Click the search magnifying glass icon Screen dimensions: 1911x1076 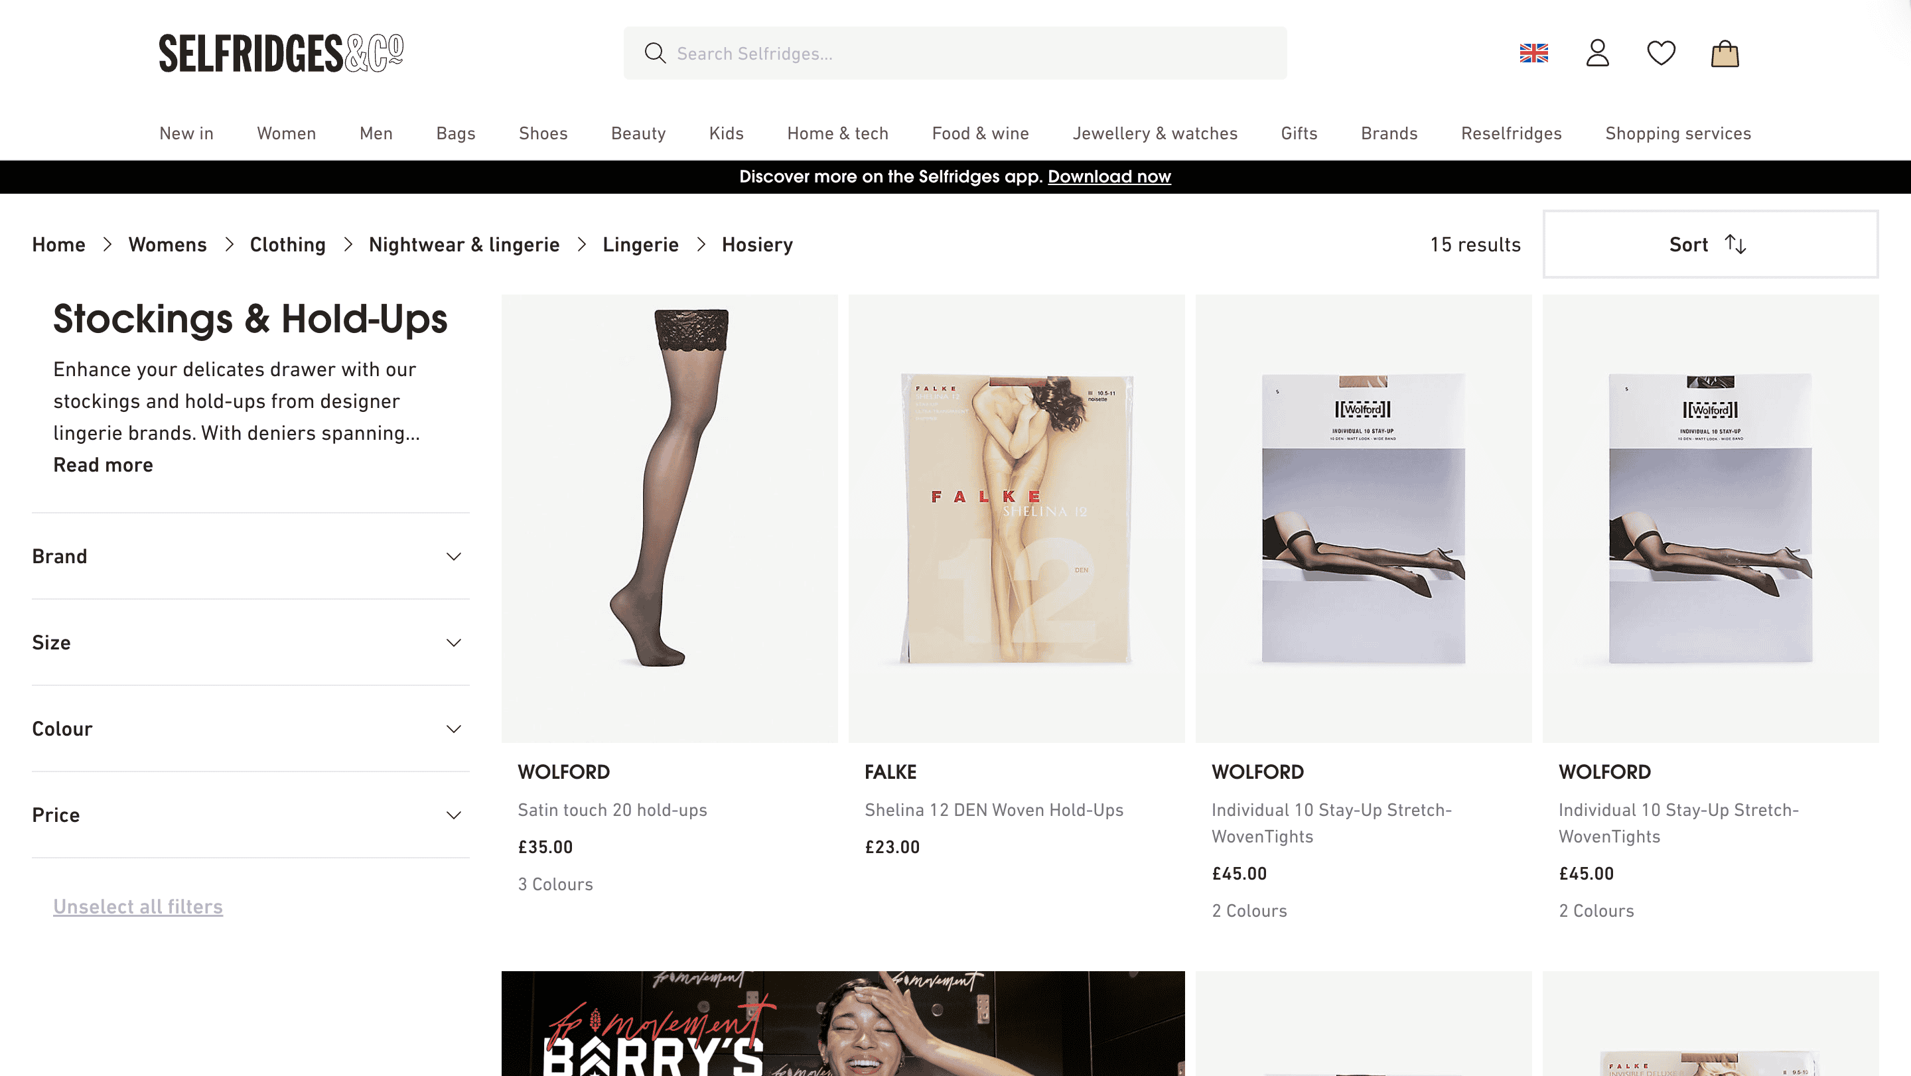pyautogui.click(x=654, y=53)
